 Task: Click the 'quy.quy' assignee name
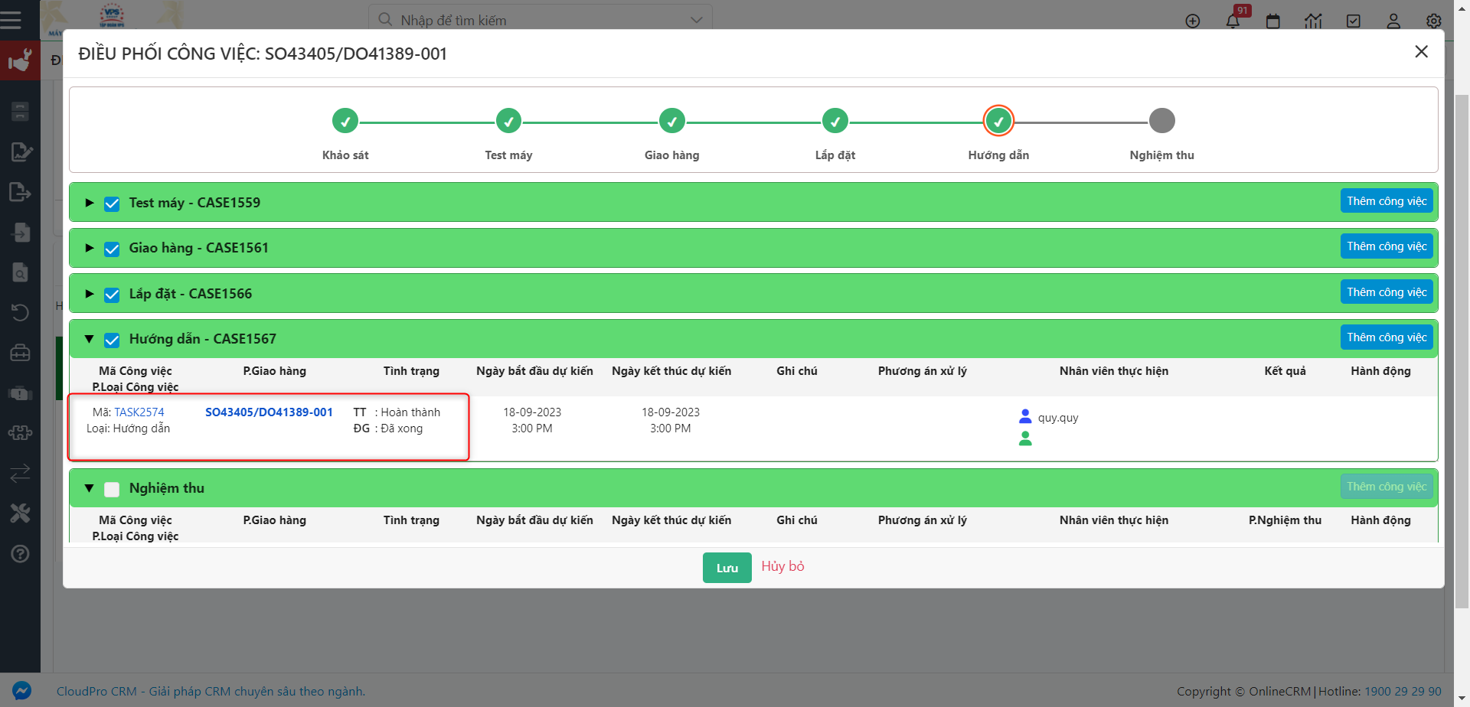coord(1058,418)
